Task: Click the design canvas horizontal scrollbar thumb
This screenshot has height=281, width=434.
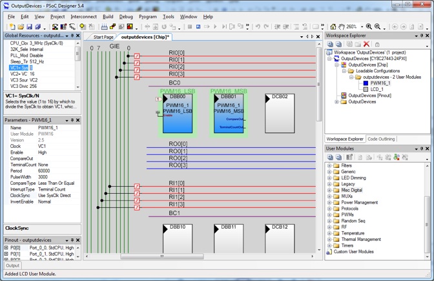Action: [x=162, y=256]
